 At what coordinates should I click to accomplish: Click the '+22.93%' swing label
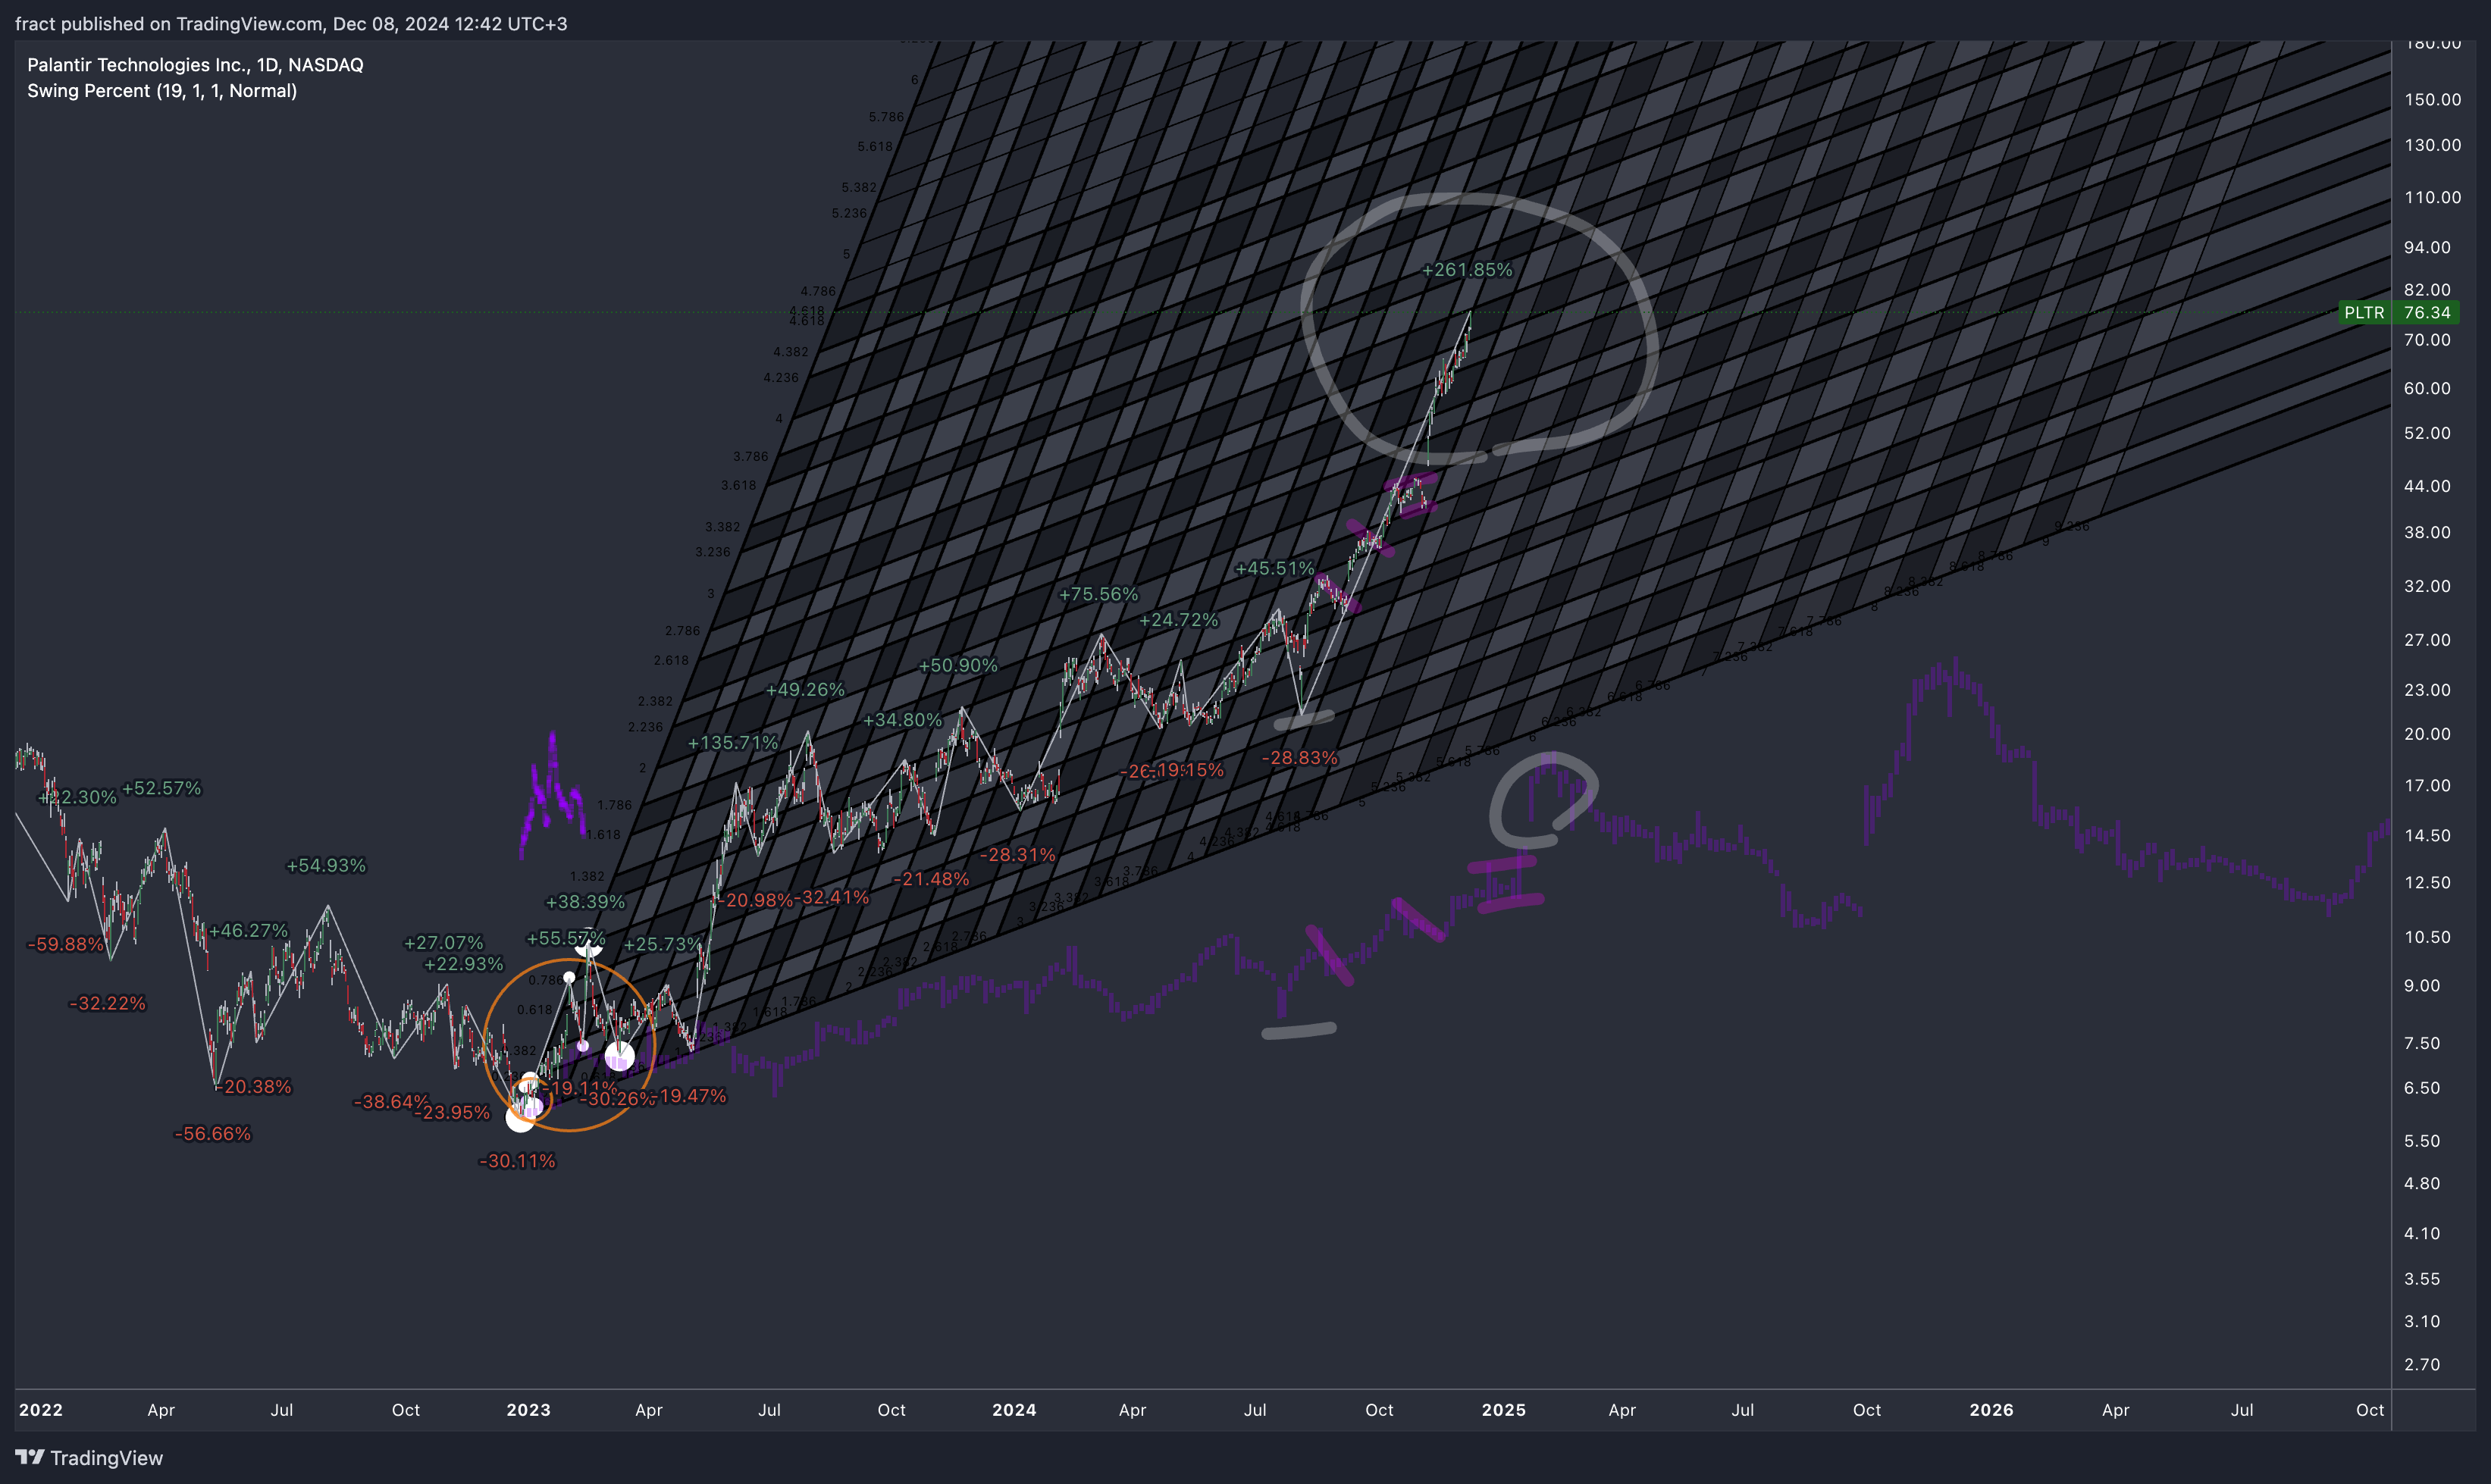coord(463,965)
